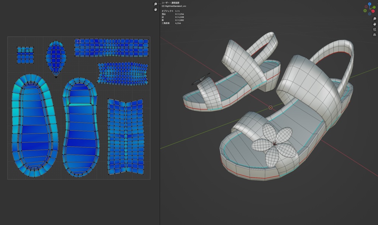Click the blue Z axis on navigation gizmo

click(x=370, y=4)
